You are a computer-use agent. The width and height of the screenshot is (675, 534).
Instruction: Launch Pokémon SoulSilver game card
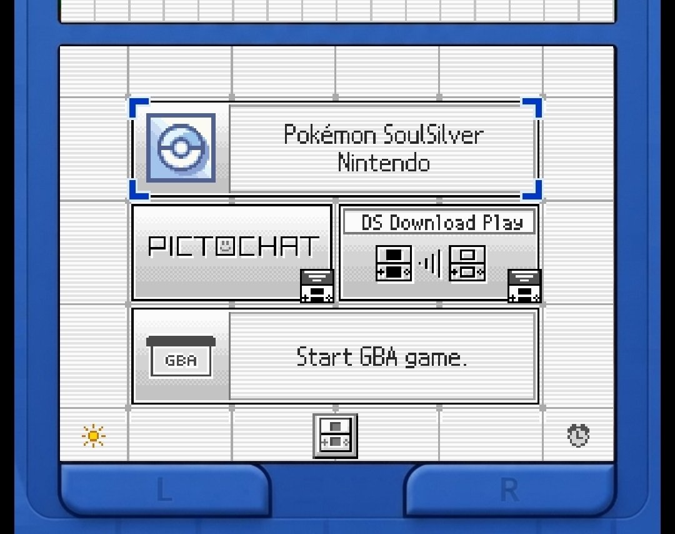336,149
